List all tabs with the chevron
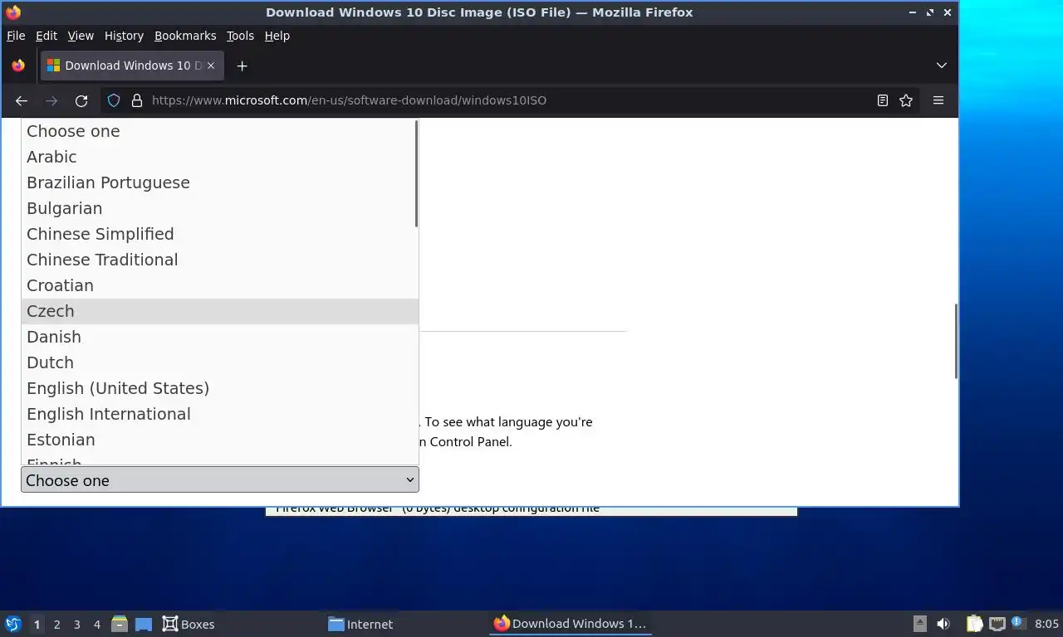 [941, 66]
